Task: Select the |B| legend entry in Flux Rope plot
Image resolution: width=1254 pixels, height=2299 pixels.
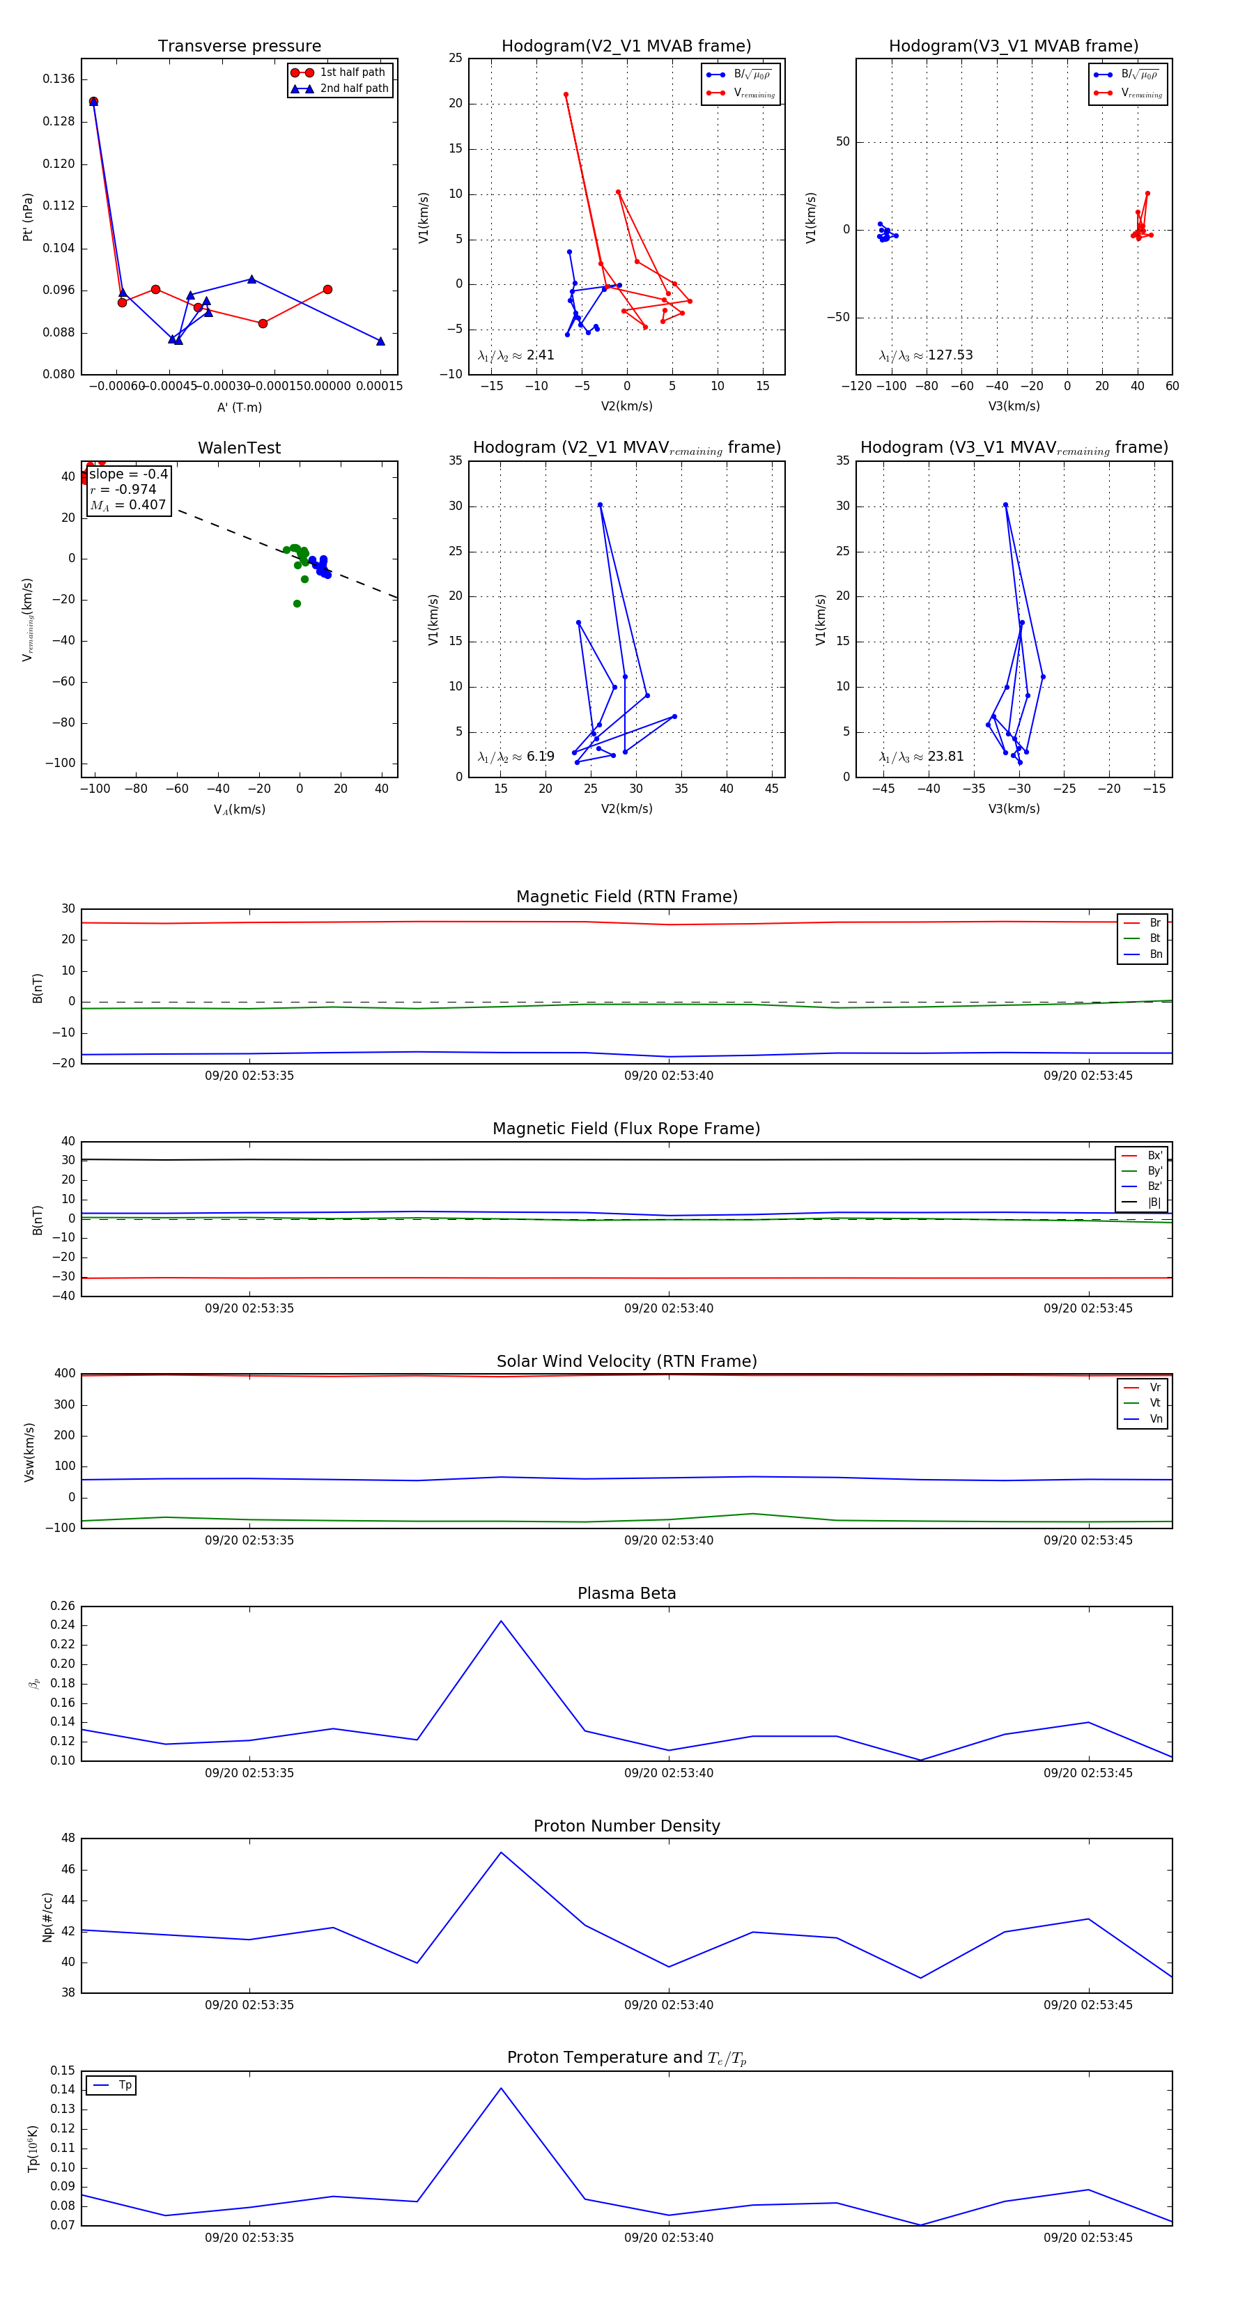Action: coord(1142,1202)
